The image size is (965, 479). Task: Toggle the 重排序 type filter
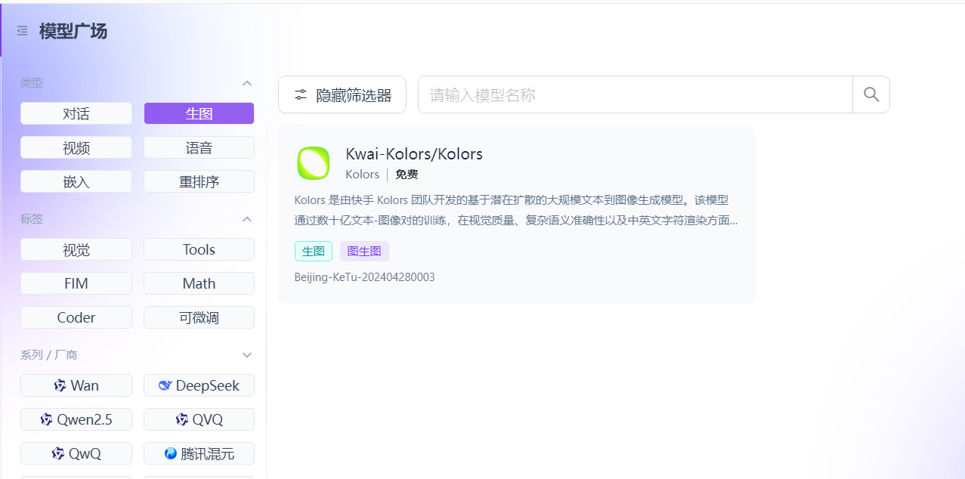pyautogui.click(x=199, y=181)
